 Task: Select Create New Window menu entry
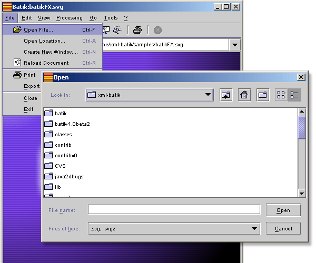[x=51, y=52]
